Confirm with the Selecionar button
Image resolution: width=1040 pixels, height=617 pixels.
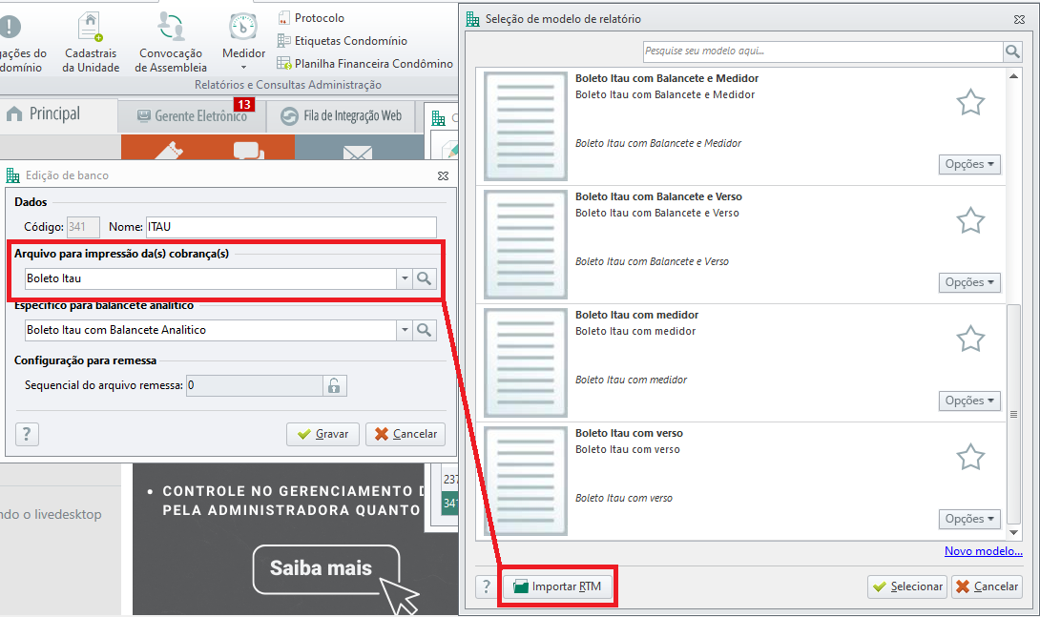click(x=907, y=586)
